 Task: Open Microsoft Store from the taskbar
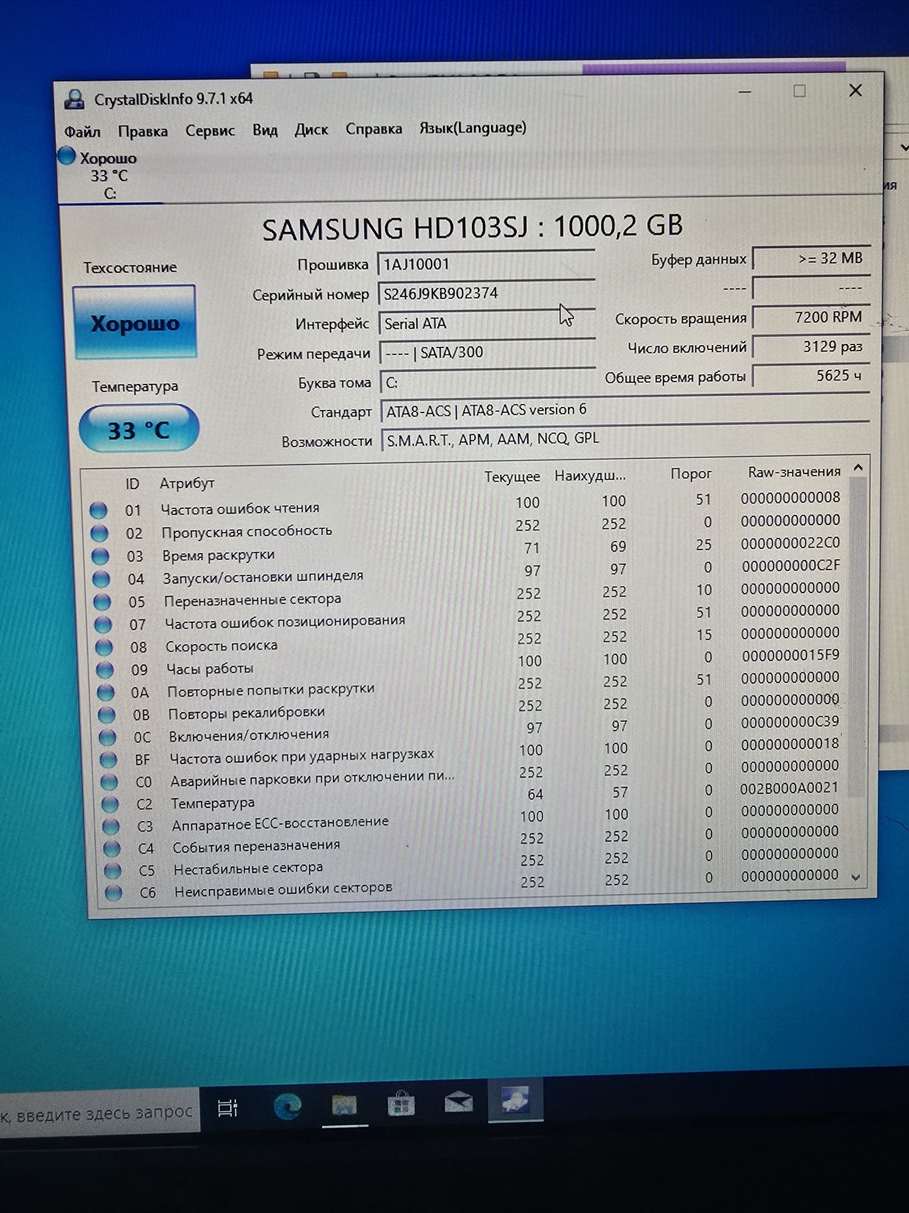click(x=401, y=1104)
